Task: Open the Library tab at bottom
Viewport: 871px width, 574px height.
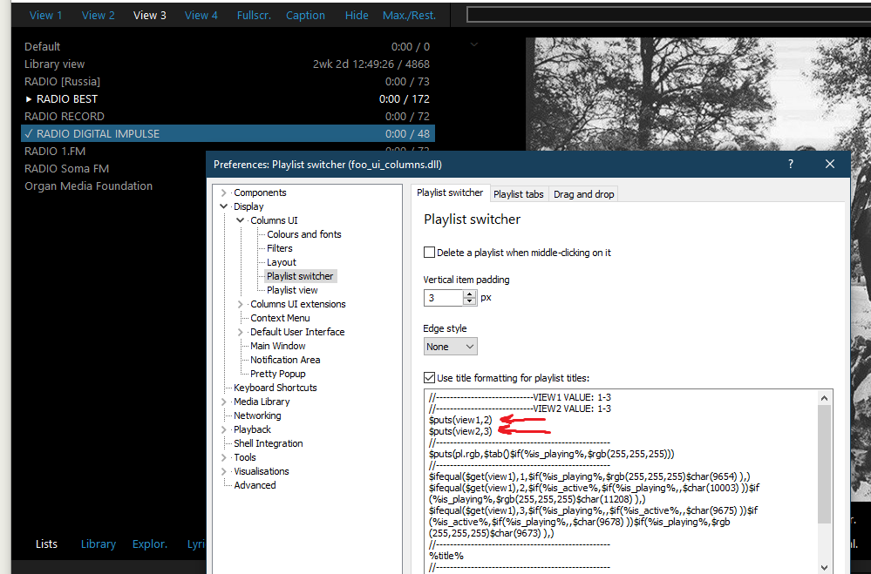Action: (x=99, y=544)
